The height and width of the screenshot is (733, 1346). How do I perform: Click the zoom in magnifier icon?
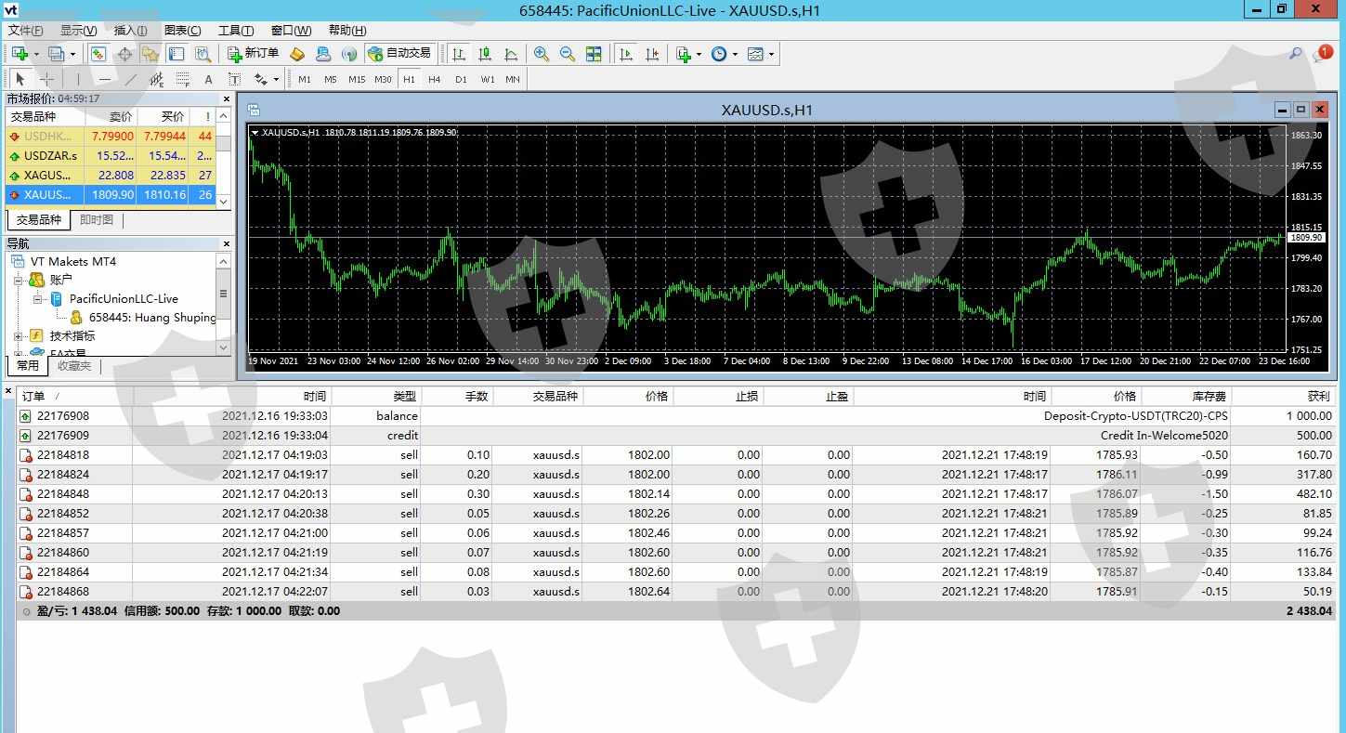coord(541,54)
